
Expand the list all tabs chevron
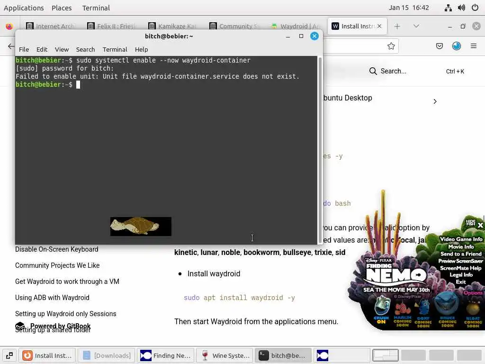click(x=416, y=27)
